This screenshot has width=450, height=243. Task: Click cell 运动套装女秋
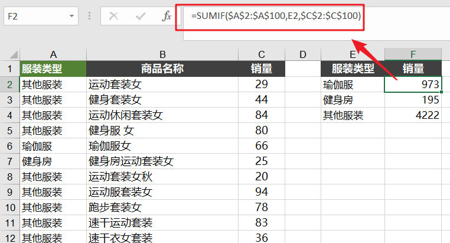coord(162,177)
